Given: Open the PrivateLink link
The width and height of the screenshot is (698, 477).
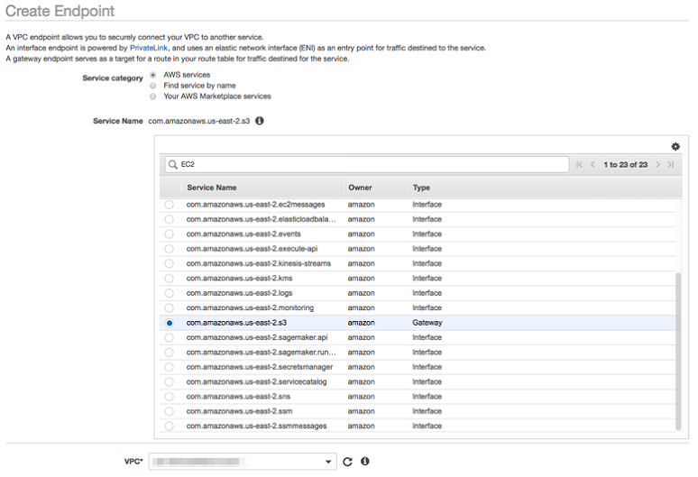Looking at the screenshot, I should coord(149,48).
